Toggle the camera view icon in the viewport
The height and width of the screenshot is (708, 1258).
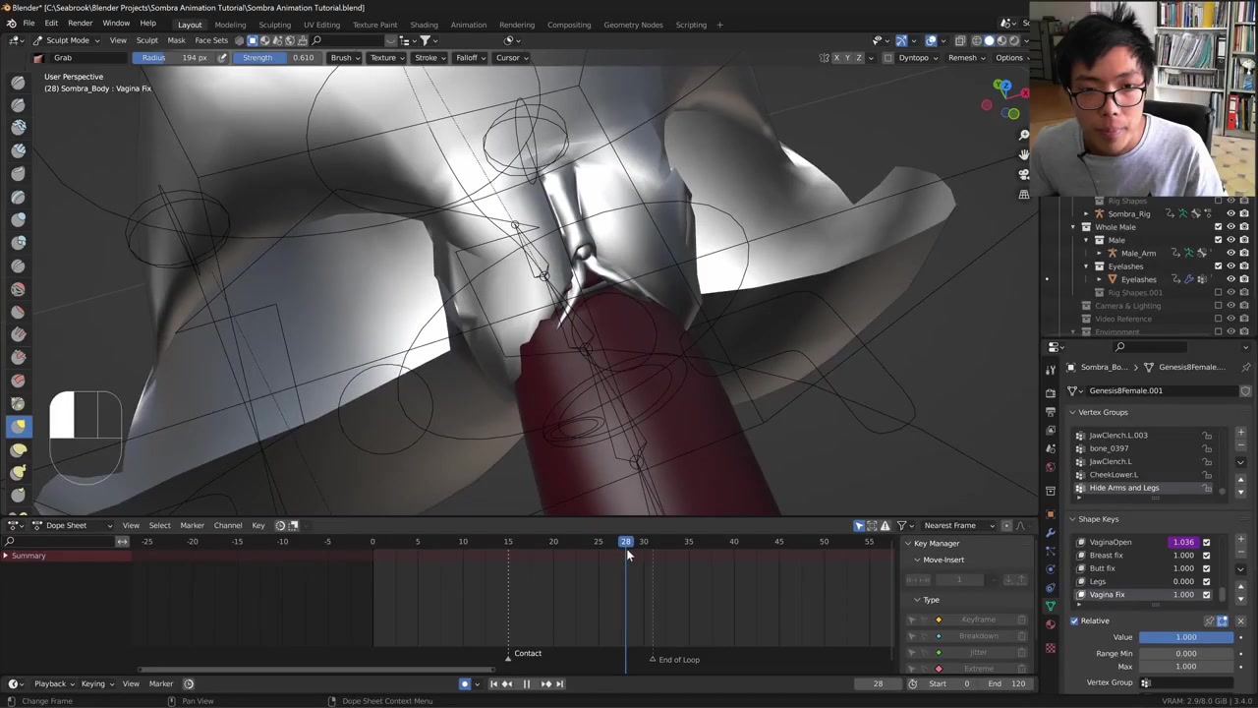coord(1023,174)
